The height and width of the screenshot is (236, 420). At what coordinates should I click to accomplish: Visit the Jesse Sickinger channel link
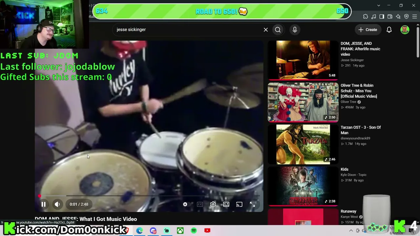(352, 60)
